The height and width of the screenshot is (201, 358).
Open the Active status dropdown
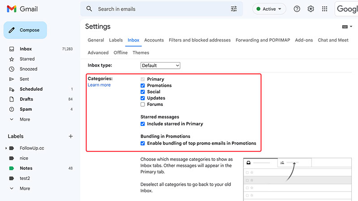pos(269,9)
